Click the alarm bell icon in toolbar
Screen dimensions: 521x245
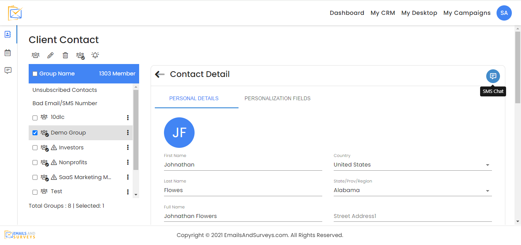(x=95, y=55)
